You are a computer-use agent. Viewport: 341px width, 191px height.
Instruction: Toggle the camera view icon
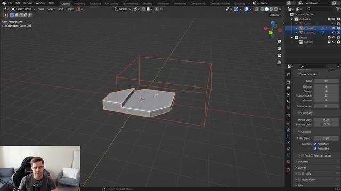click(279, 55)
